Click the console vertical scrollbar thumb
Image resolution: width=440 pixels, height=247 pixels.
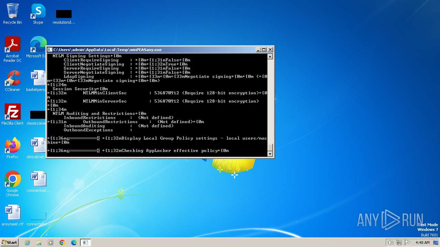click(x=270, y=147)
